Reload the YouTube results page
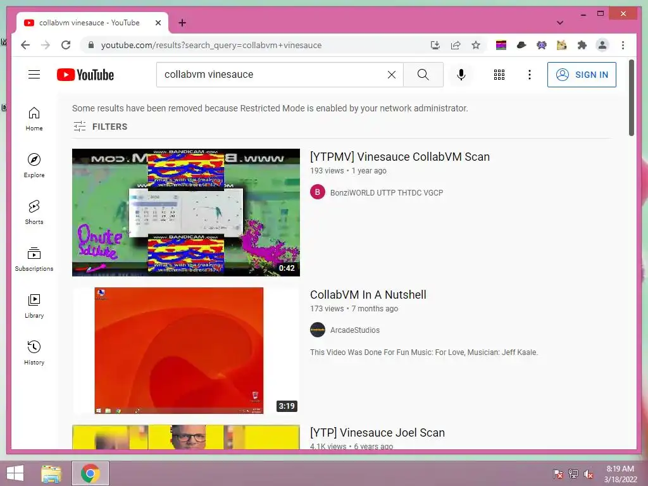This screenshot has height=486, width=648. (66, 45)
